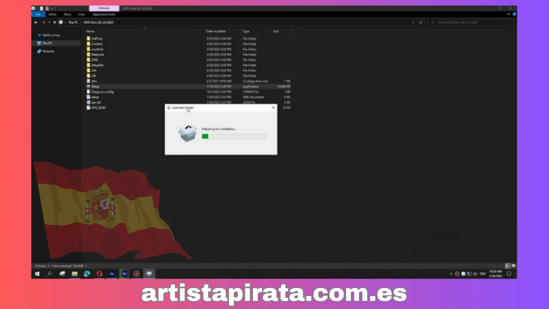Screen dimensions: 549x309
Task: Open the Adobe app pinned on the taskbar
Action: click(x=112, y=273)
